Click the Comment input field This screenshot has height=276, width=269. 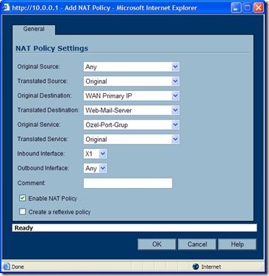tap(128, 183)
